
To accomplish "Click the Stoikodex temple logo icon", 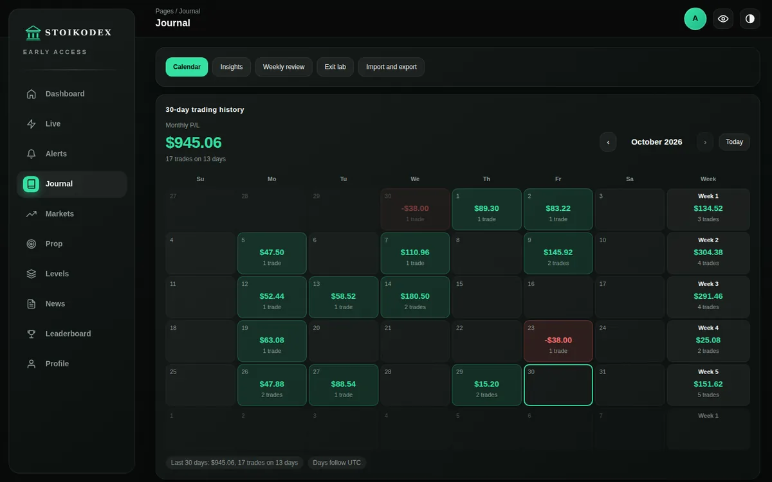I will point(33,32).
